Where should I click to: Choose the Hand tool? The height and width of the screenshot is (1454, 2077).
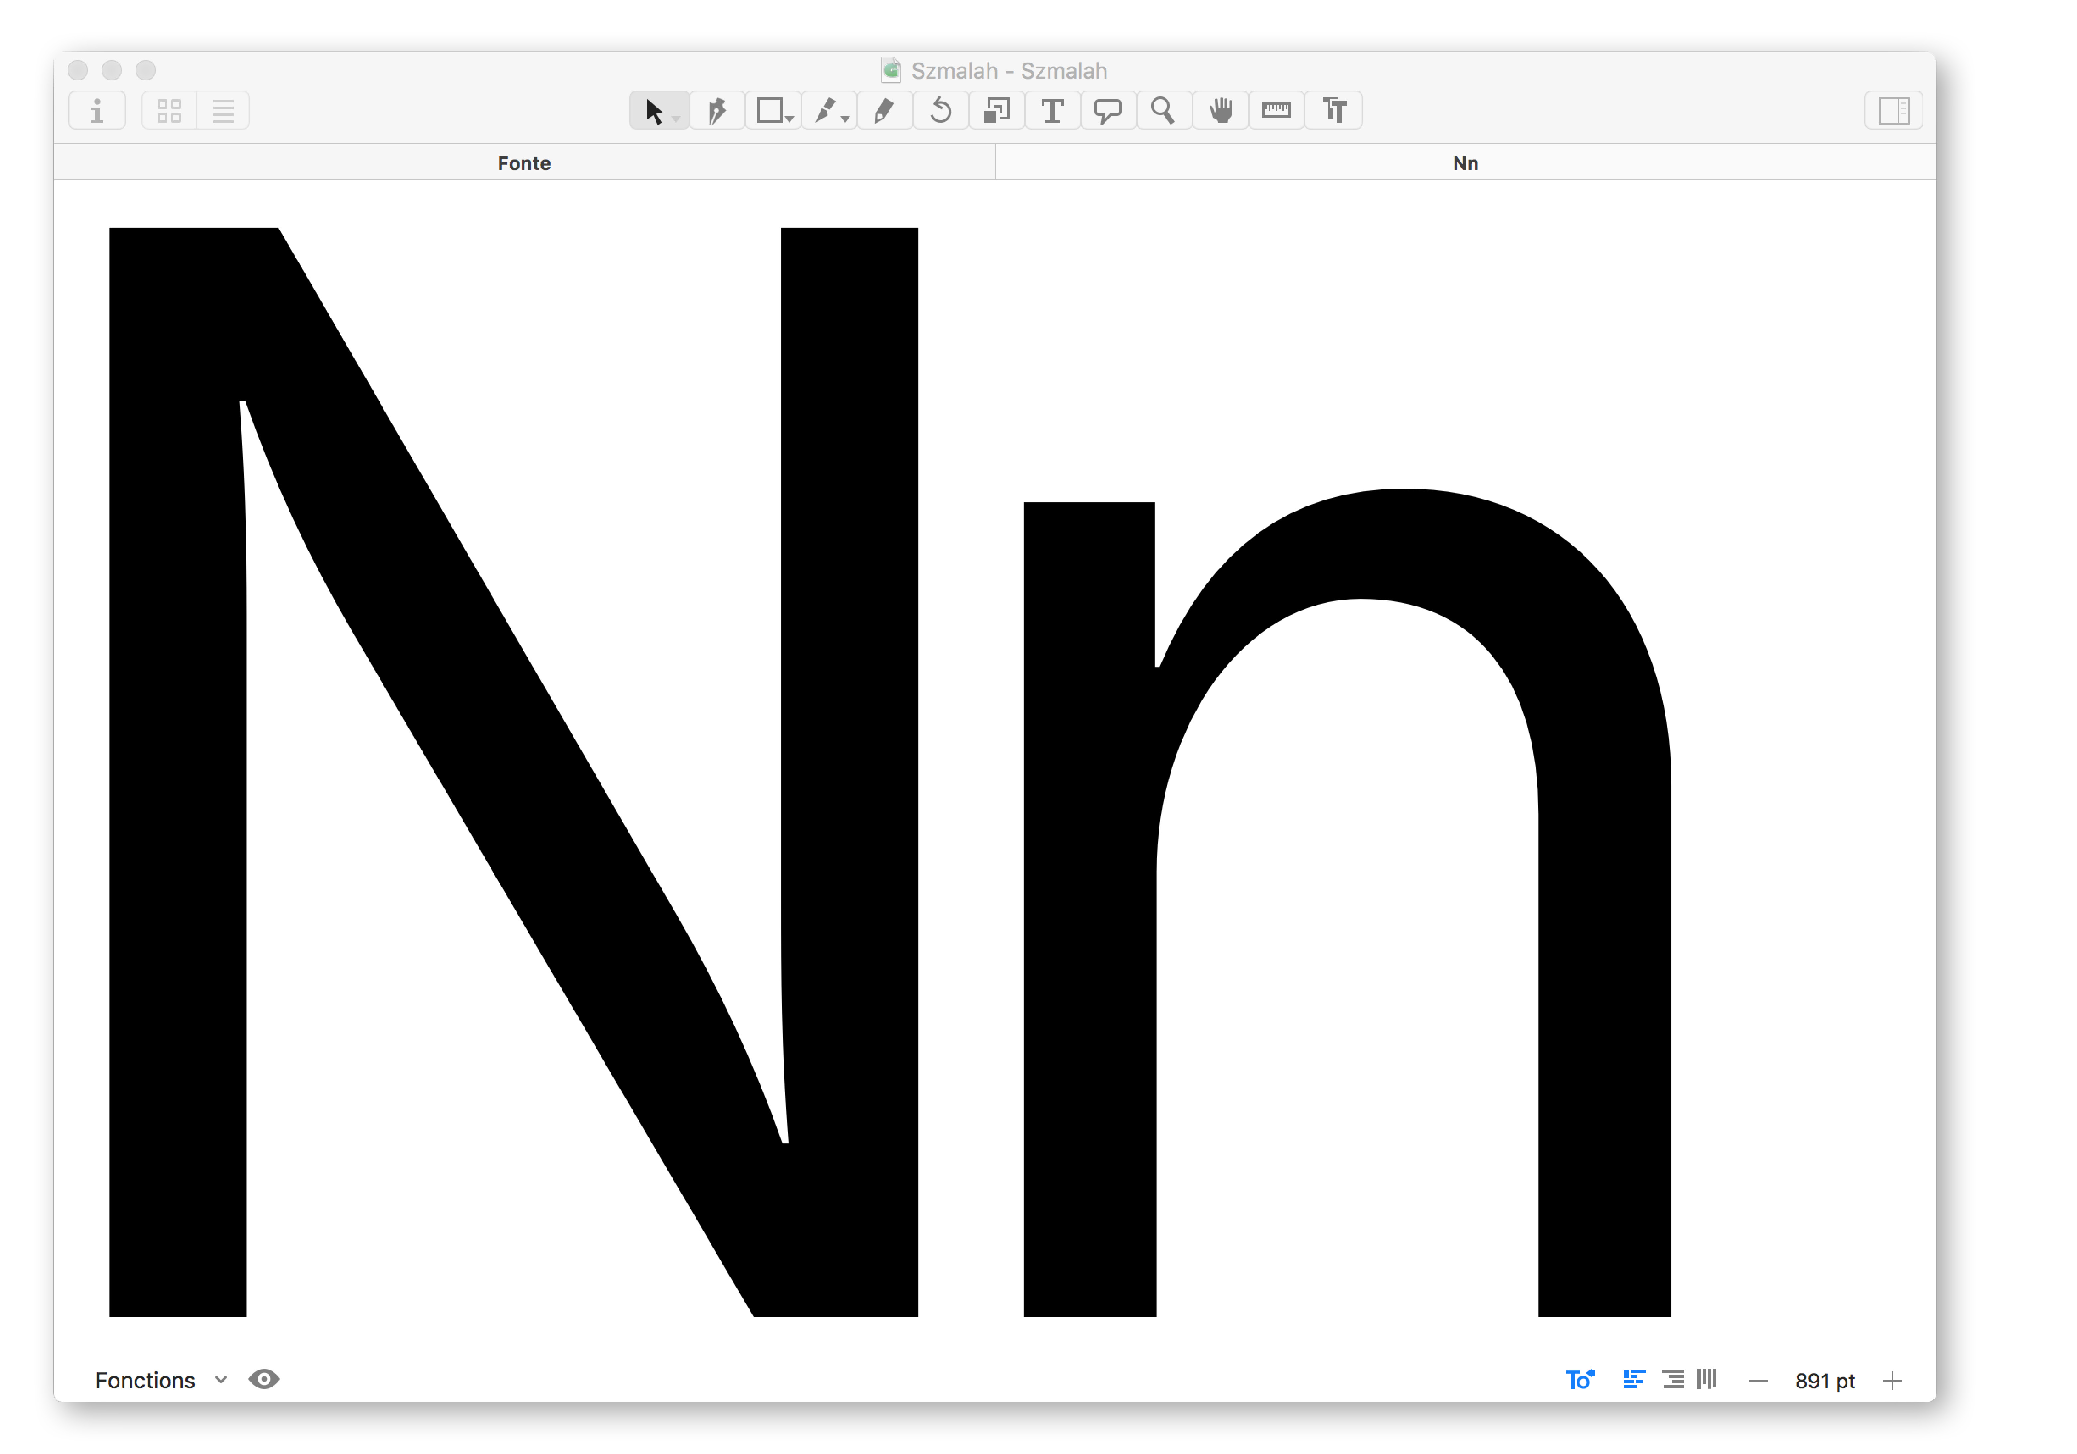pos(1220,110)
